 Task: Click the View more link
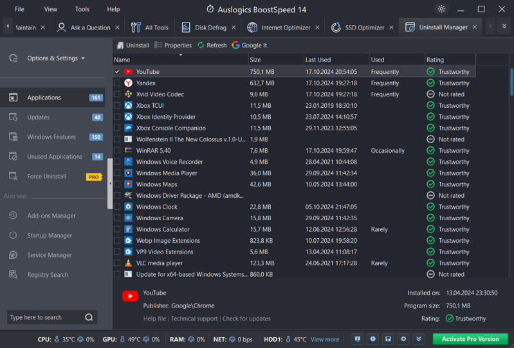324,339
